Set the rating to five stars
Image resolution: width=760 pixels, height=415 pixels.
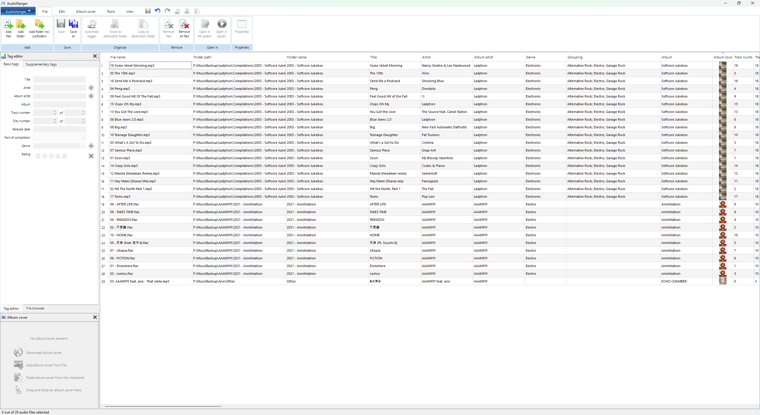click(64, 156)
